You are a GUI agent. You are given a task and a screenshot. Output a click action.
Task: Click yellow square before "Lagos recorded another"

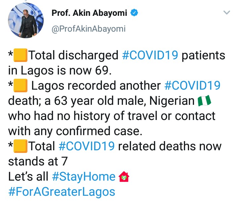pos(20,86)
